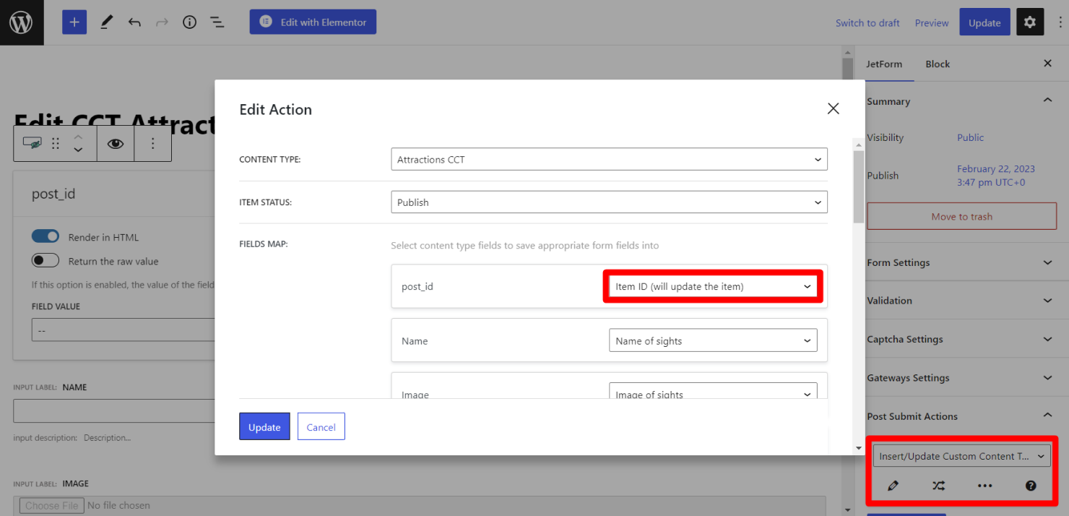1069x516 pixels.
Task: Toggle the eye visibility icon in block toolbar
Action: click(x=116, y=144)
